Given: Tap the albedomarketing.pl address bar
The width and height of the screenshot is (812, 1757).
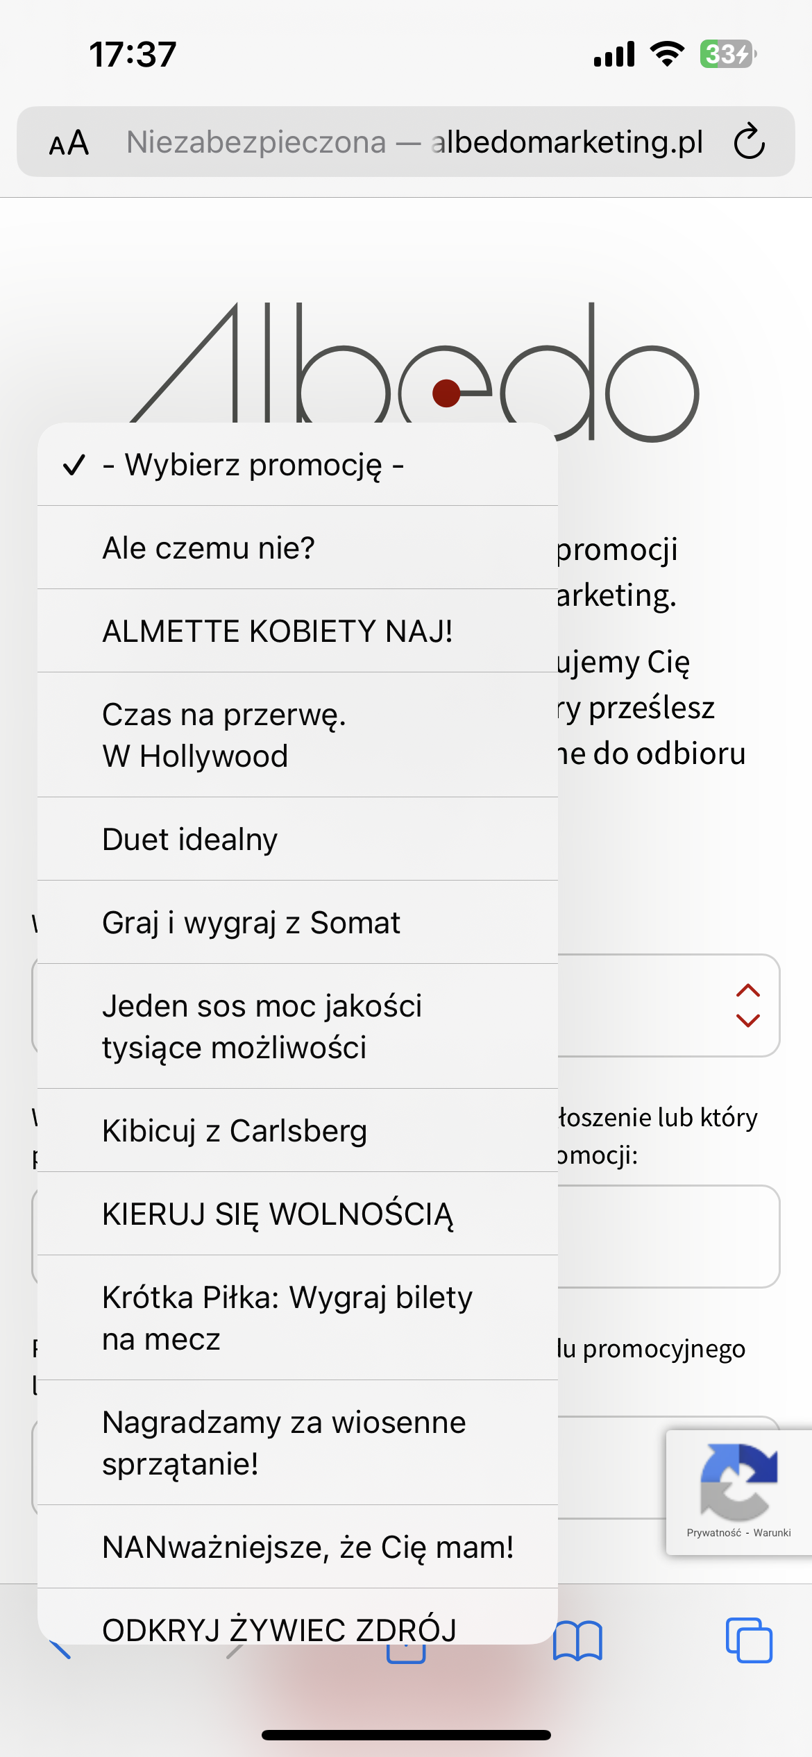Looking at the screenshot, I should [414, 142].
